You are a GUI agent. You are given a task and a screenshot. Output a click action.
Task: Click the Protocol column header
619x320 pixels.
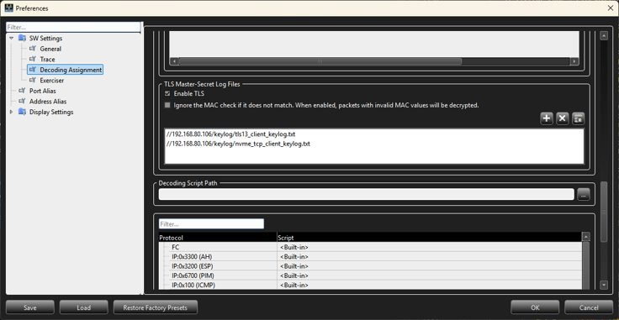218,238
